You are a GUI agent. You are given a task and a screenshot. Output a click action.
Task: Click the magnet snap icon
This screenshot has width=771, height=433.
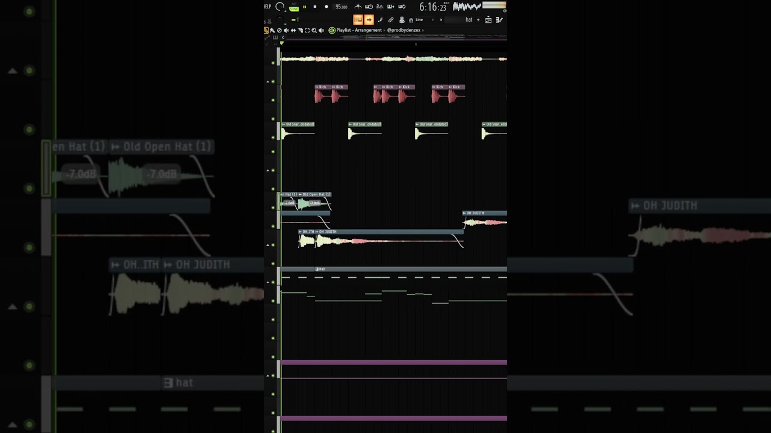coord(411,20)
